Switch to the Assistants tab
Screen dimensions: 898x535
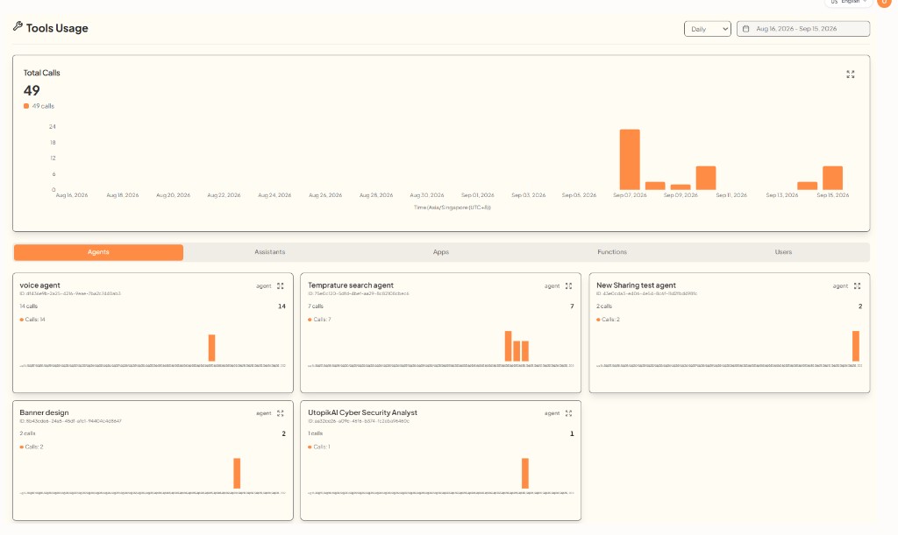(x=270, y=252)
